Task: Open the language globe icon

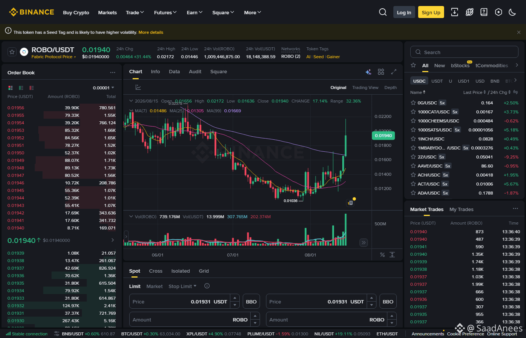Action: tap(470, 12)
